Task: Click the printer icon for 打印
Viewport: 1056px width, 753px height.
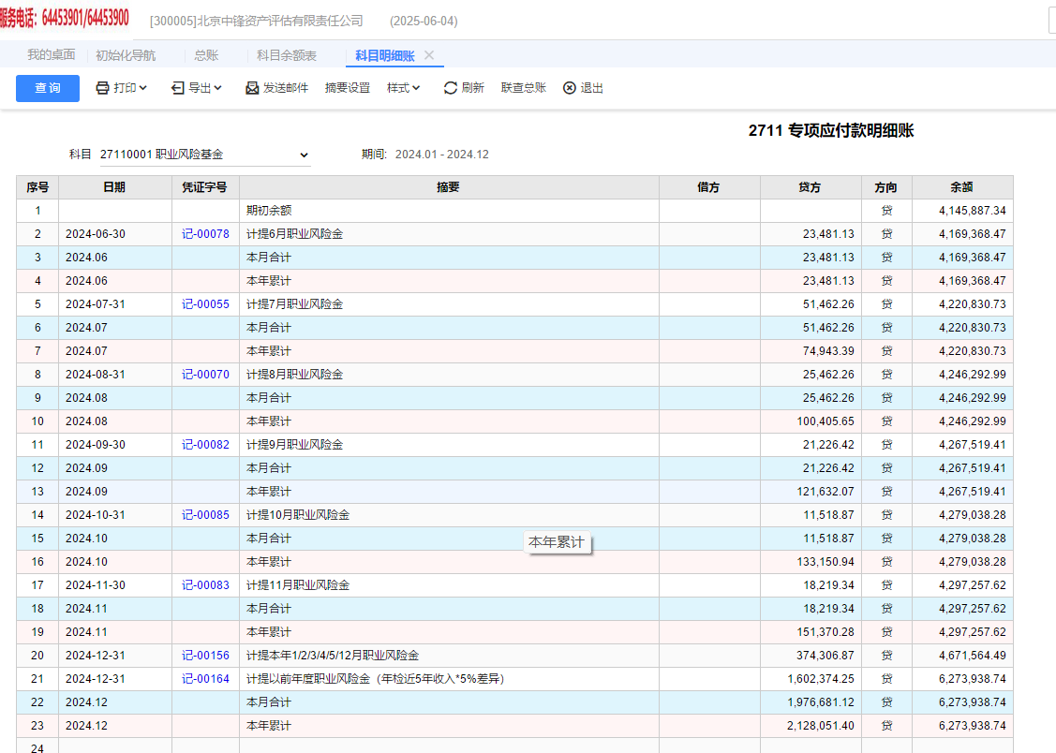Action: coord(102,88)
